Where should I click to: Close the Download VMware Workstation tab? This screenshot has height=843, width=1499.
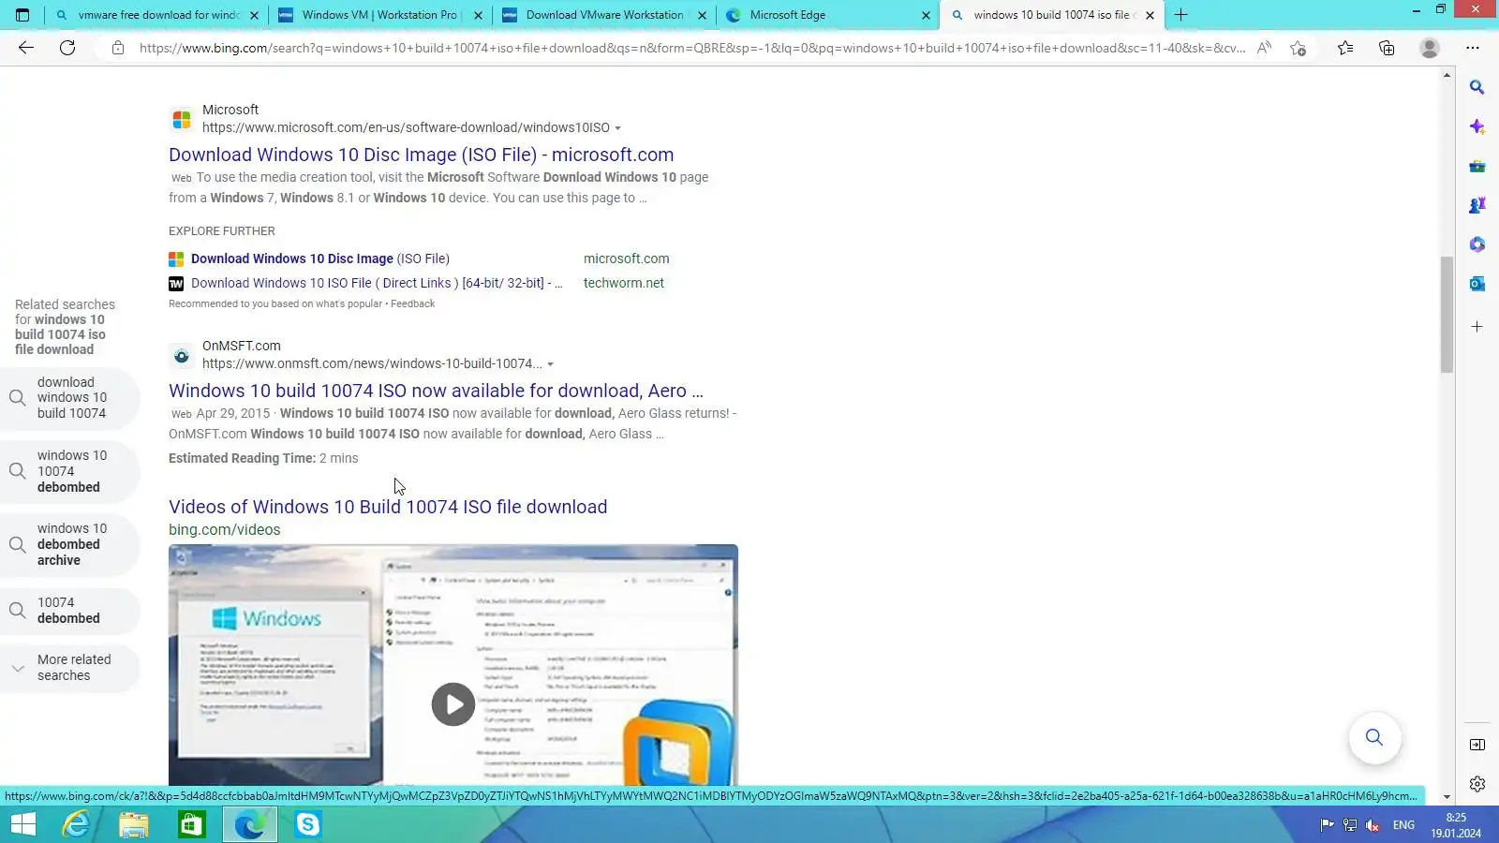703,15
